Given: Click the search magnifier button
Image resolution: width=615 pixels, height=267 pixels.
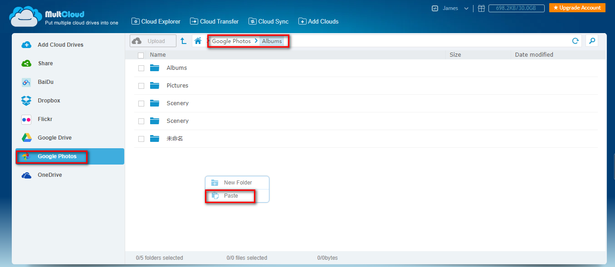Looking at the screenshot, I should [x=592, y=41].
